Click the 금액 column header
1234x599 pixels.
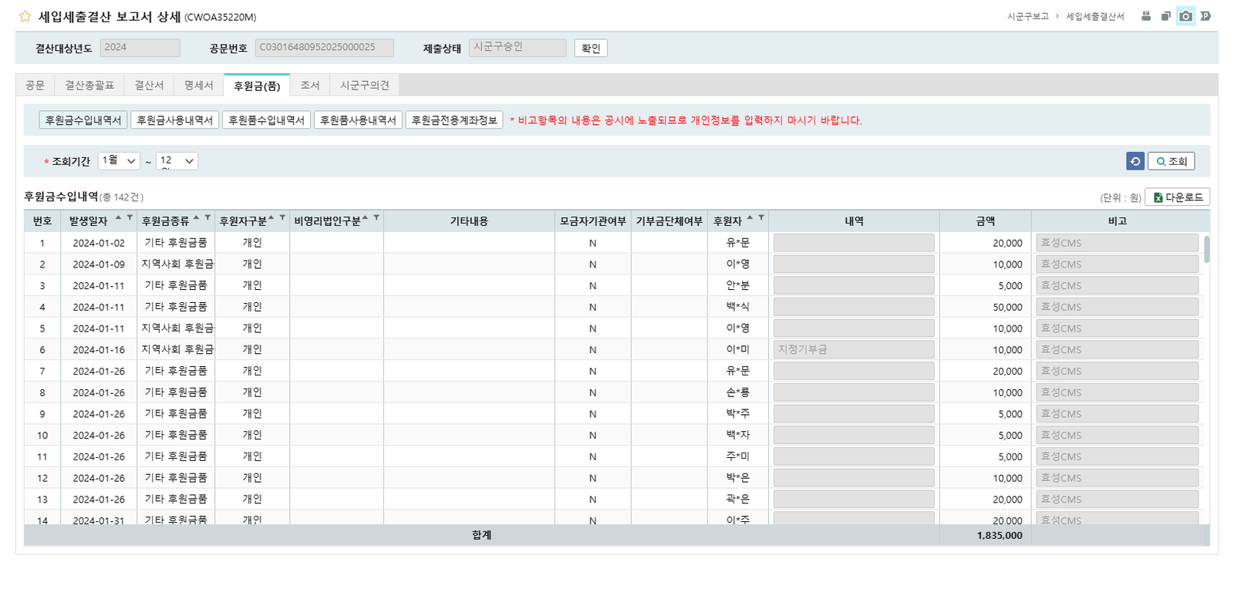point(985,221)
